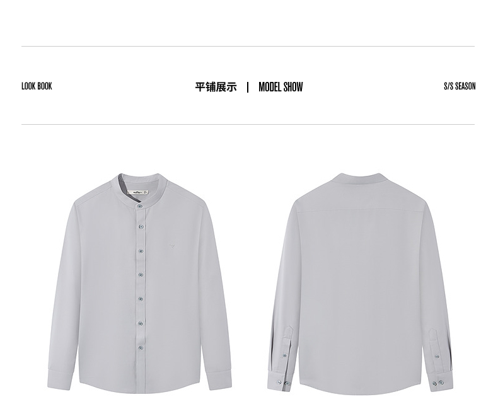Click the vertical divider between headings
This screenshot has width=498, height=409.
pyautogui.click(x=248, y=87)
